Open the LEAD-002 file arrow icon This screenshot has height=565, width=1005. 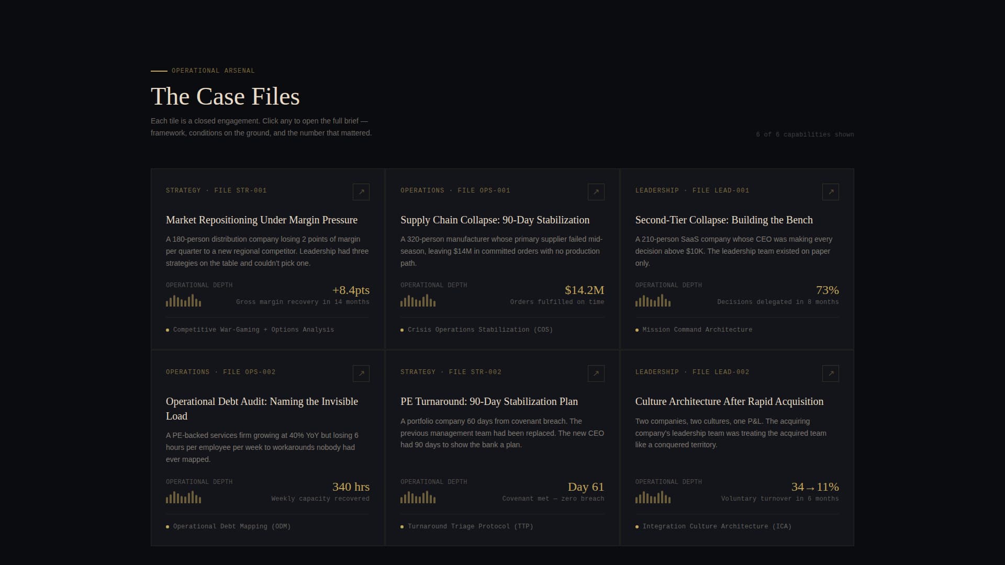pyautogui.click(x=831, y=374)
